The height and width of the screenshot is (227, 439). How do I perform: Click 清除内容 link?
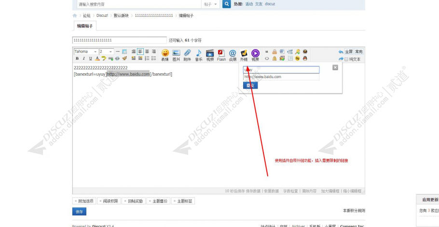pos(309,191)
